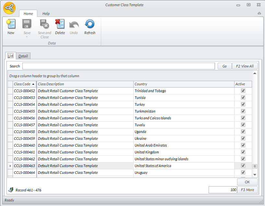Viewport: 265px width, 206px height.
Task: Open the Save dropdown arrow
Action: coord(27,37)
